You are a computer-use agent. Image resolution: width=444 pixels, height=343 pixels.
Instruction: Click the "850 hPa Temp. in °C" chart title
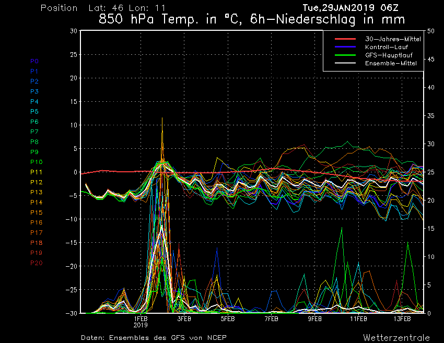(x=171, y=19)
